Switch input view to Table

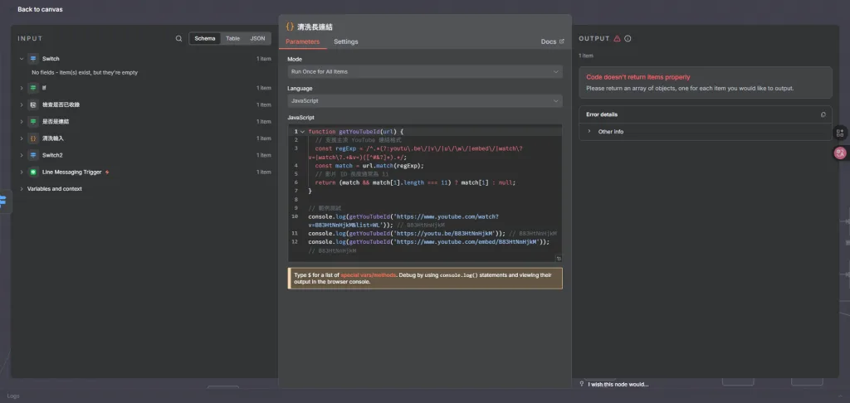coord(232,38)
